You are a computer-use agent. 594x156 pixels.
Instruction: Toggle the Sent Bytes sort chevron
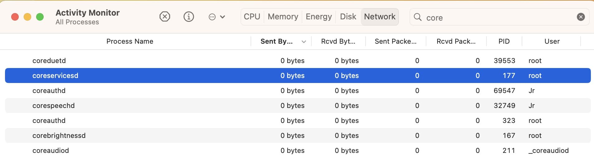[304, 41]
